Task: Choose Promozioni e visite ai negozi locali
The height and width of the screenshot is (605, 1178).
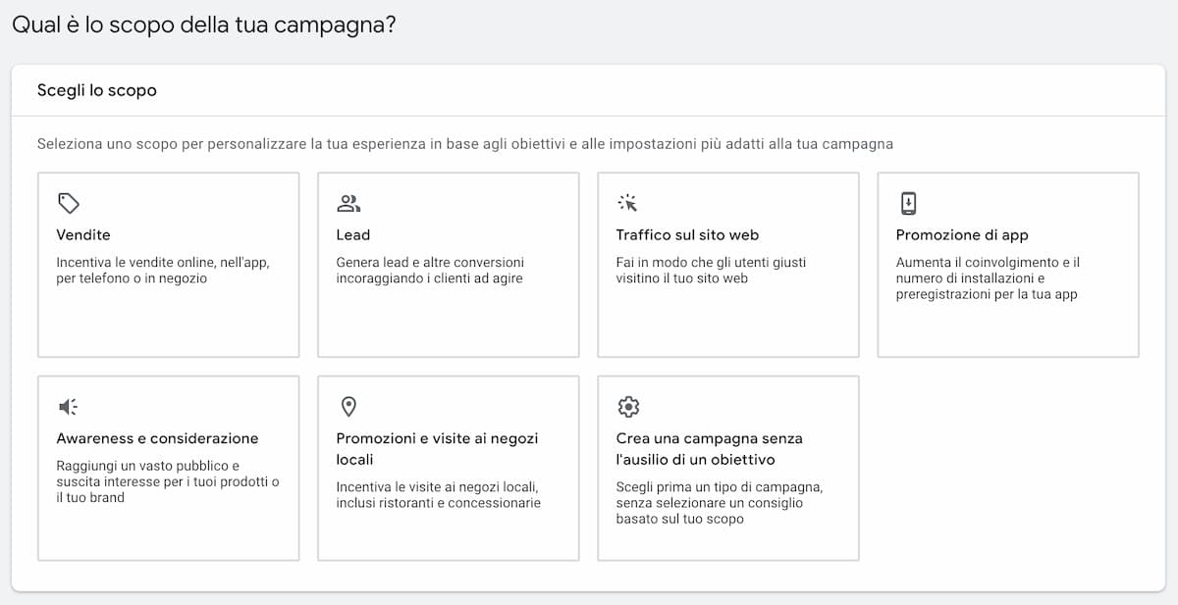Action: (x=437, y=449)
